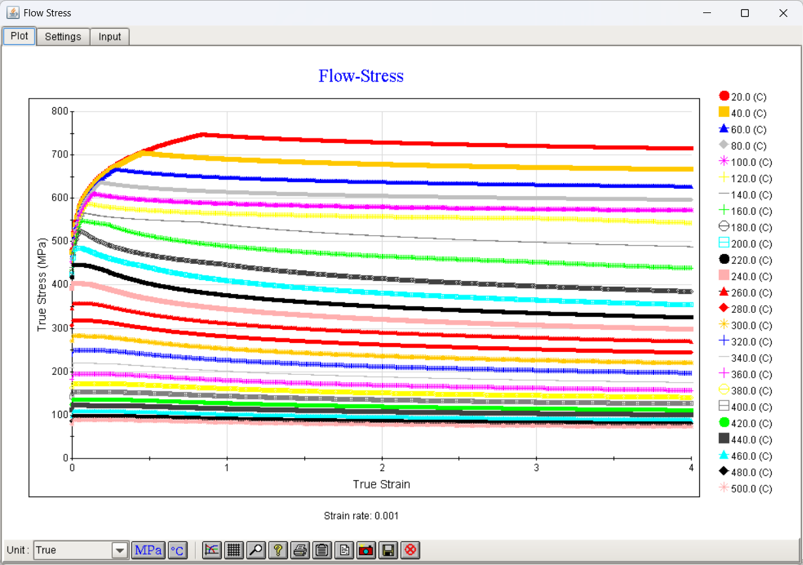The width and height of the screenshot is (803, 565).
Task: Click the 500.0 (C) legend entry
Action: 746,489
